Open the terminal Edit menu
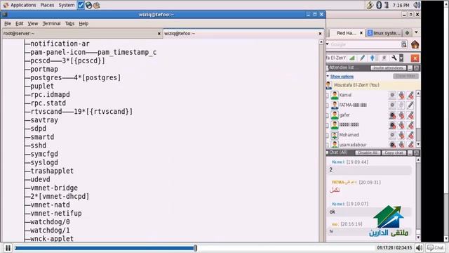449x253 pixels. coord(19,23)
